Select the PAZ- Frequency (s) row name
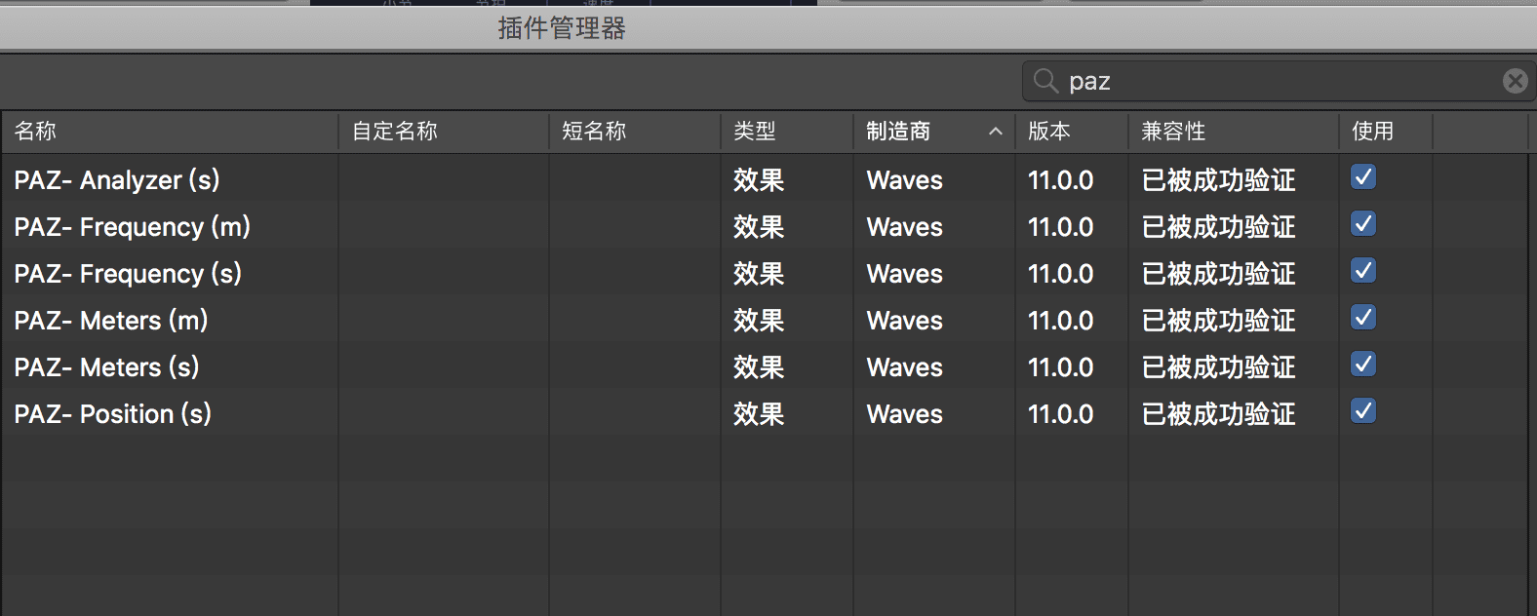 pos(128,274)
